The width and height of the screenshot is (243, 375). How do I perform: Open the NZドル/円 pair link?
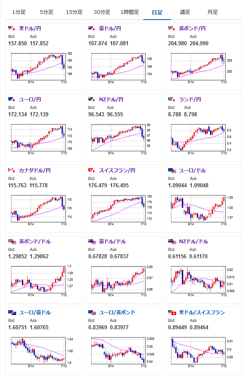111,100
